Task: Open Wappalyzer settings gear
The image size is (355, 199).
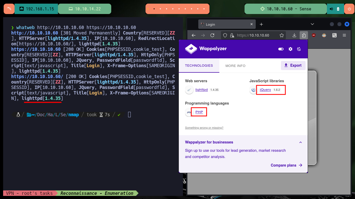Action: point(291,49)
